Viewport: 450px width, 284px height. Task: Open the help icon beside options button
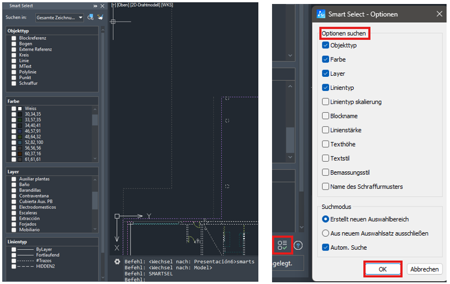(x=298, y=245)
